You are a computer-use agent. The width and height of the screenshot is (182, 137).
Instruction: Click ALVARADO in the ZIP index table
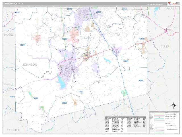116,120
